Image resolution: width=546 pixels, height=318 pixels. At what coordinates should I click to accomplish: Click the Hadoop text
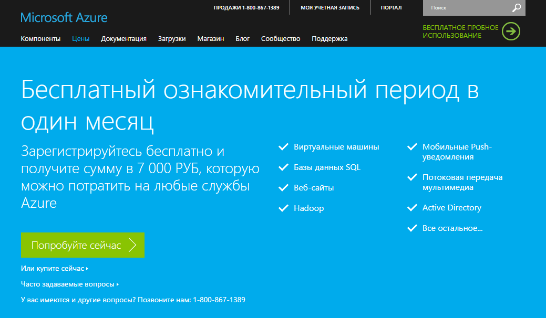(309, 208)
